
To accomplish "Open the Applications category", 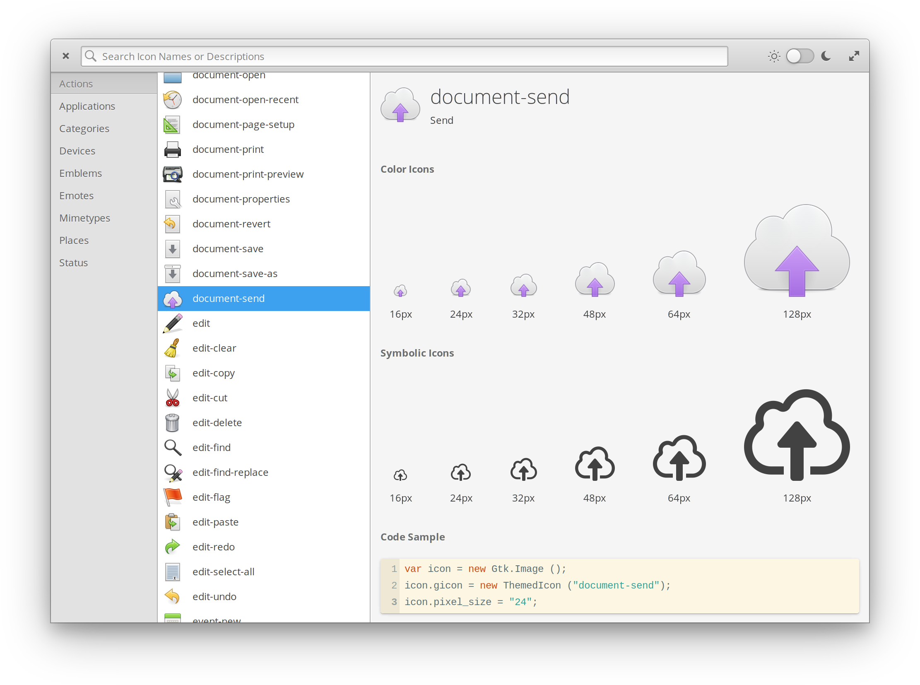I will pos(87,106).
